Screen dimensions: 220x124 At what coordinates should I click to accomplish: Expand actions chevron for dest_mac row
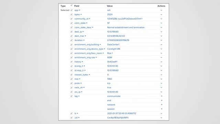click(x=161, y=36)
